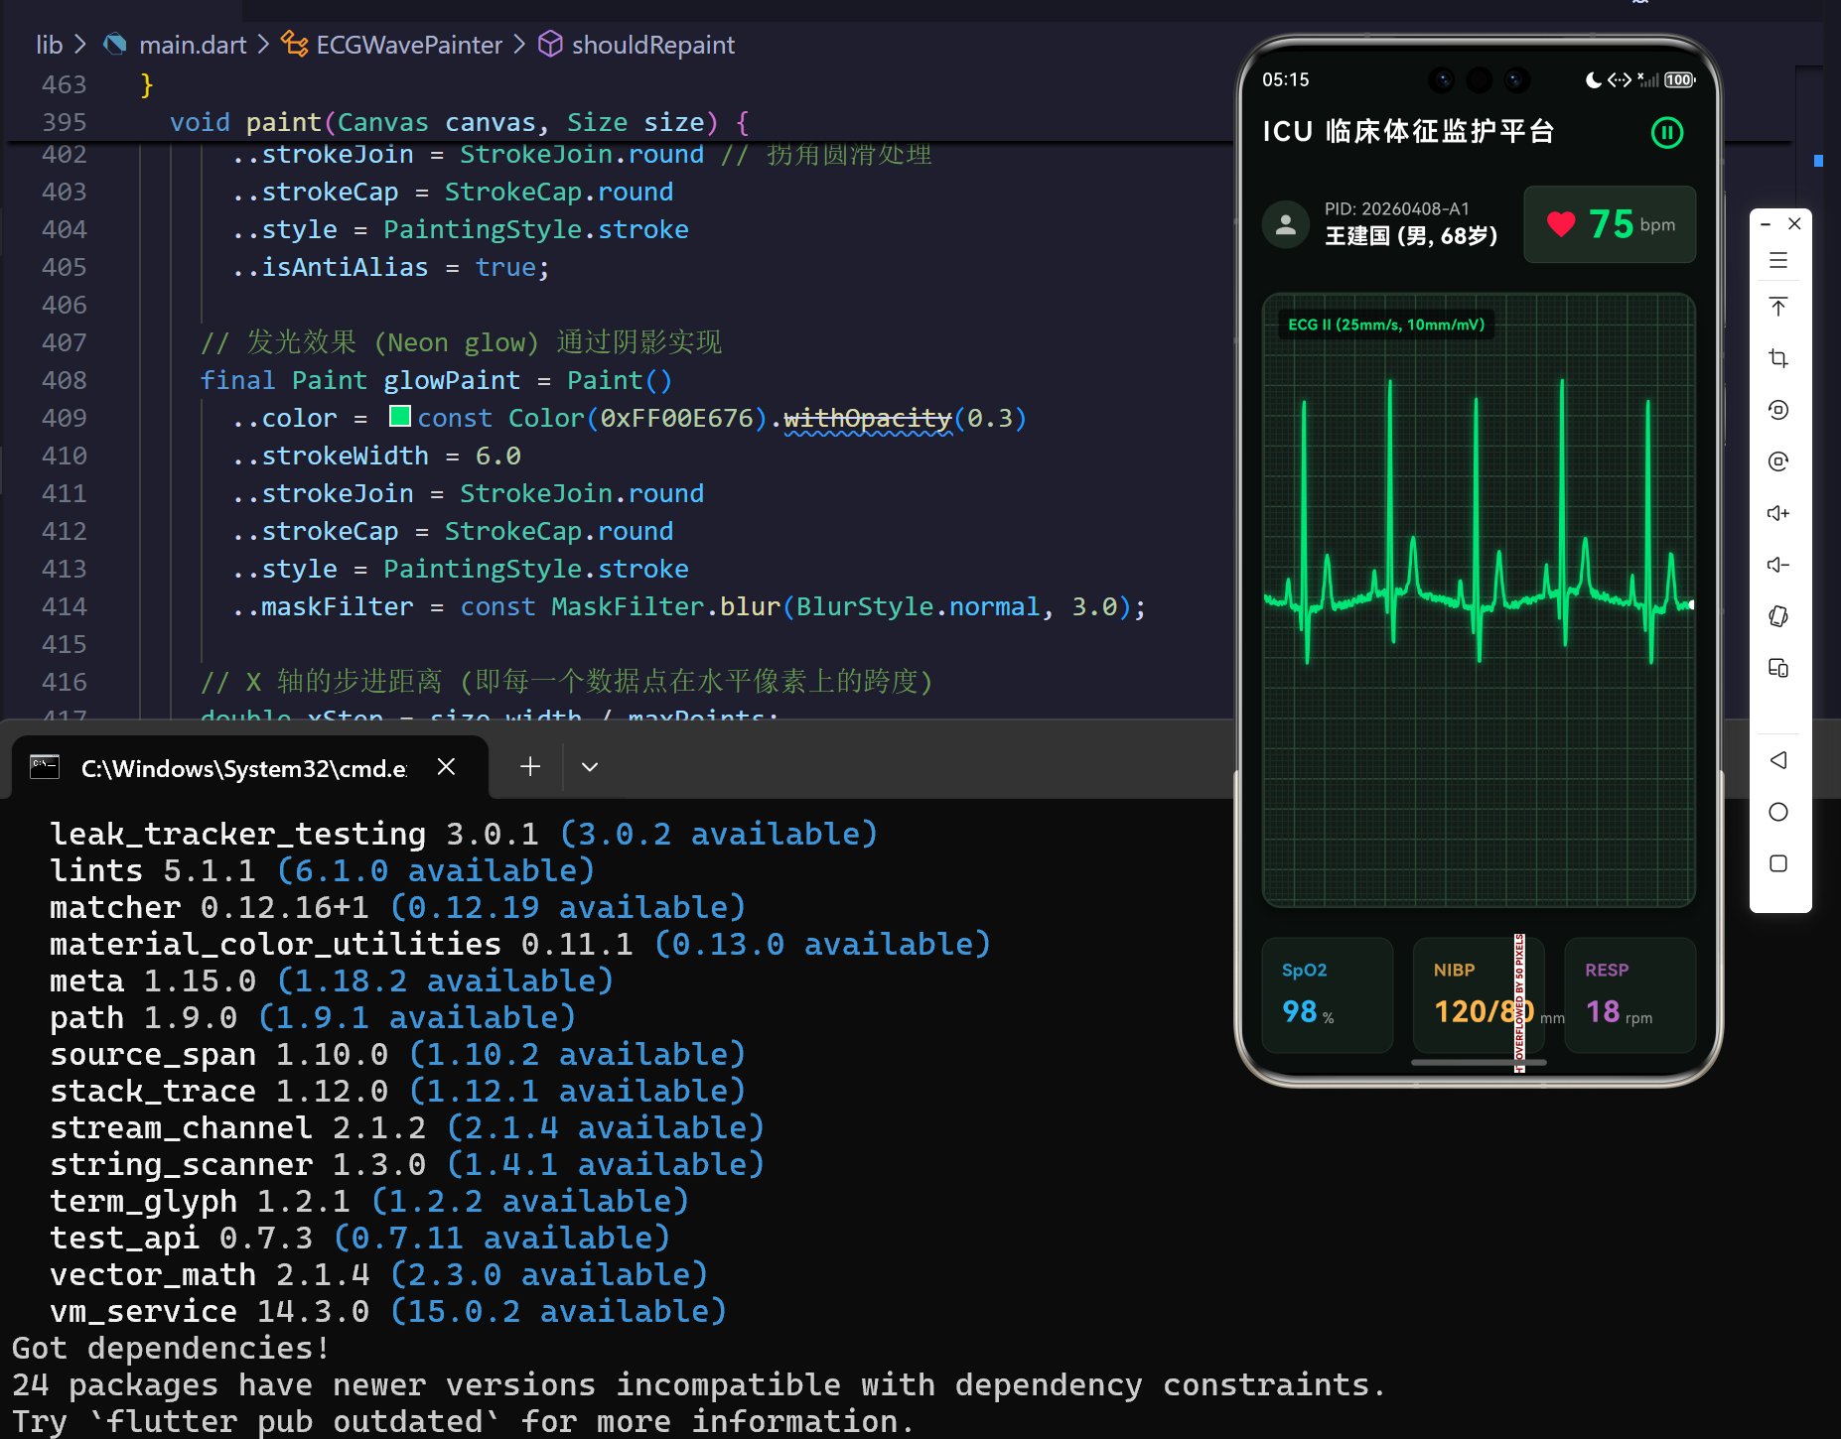
Task: Click MaskFilter.blur on line 414
Action: [665, 606]
